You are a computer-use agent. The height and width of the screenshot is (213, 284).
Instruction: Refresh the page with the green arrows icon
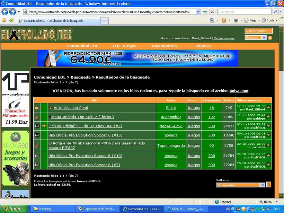[205, 12]
